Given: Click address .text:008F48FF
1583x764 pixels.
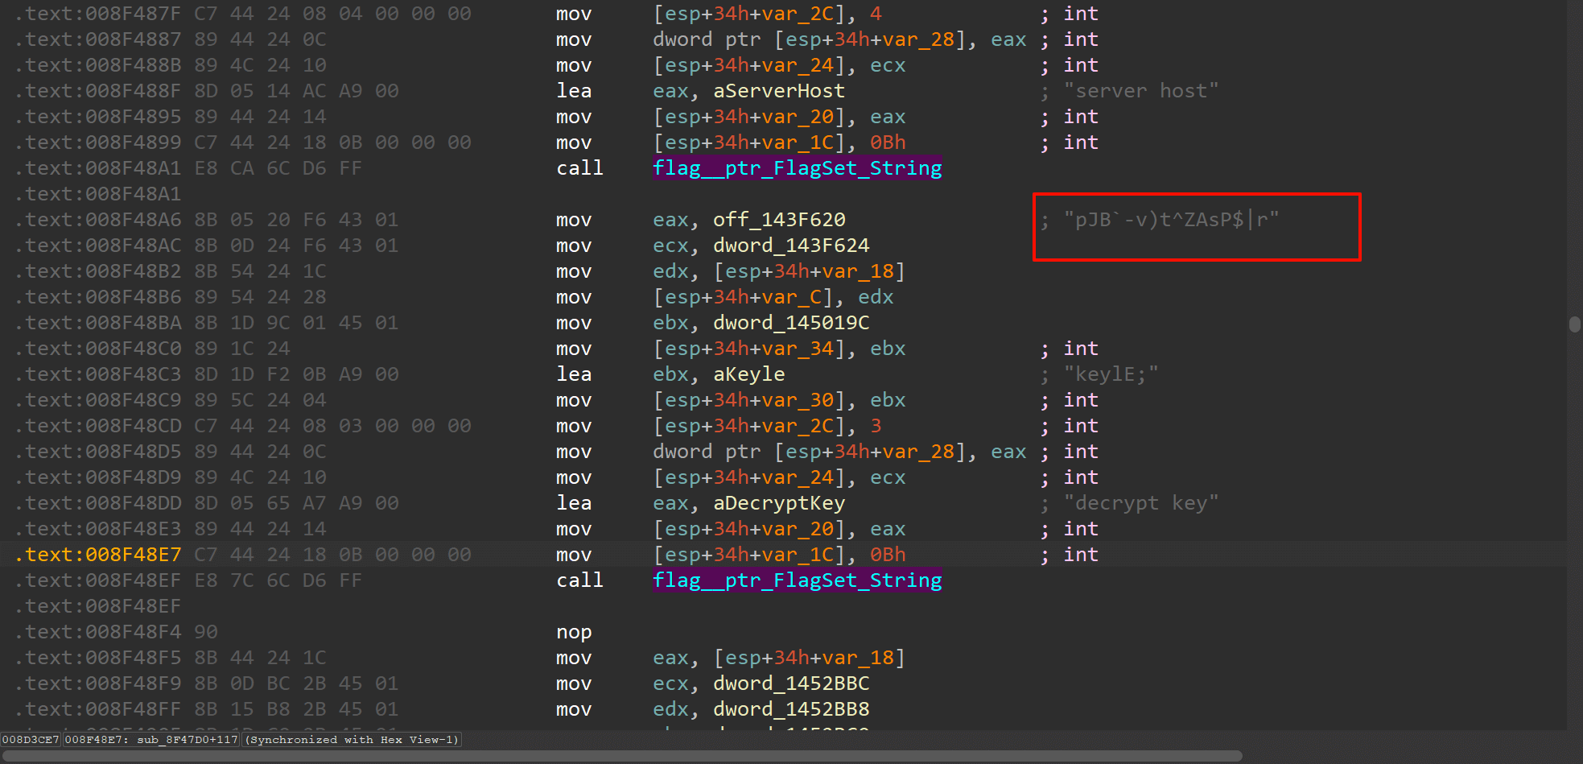Looking at the screenshot, I should 98,709.
